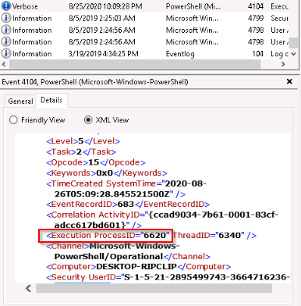The image size is (301, 306).
Task: Click the Level 5 XML line
Action: coord(83,141)
